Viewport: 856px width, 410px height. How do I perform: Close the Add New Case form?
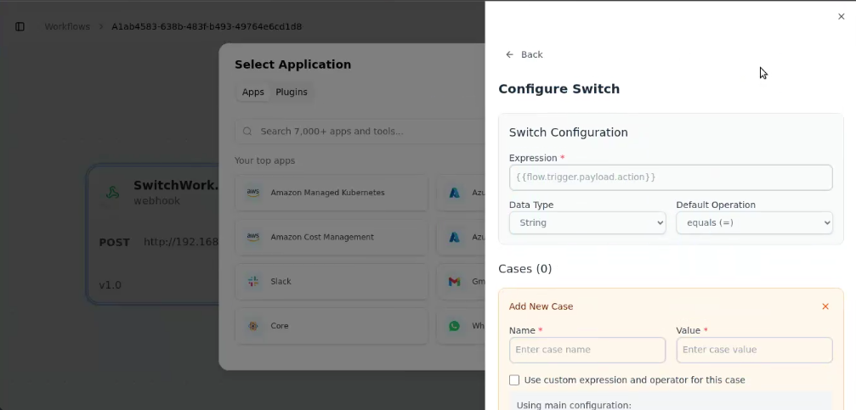[825, 306]
